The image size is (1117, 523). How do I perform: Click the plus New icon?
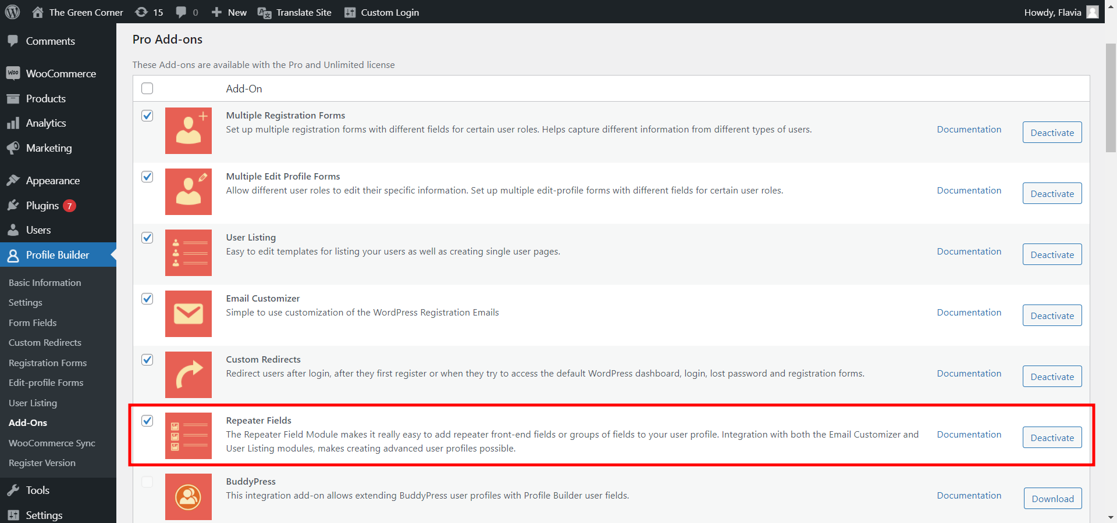tap(216, 12)
